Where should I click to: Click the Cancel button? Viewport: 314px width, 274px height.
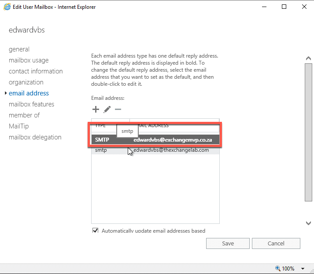pos(276,243)
